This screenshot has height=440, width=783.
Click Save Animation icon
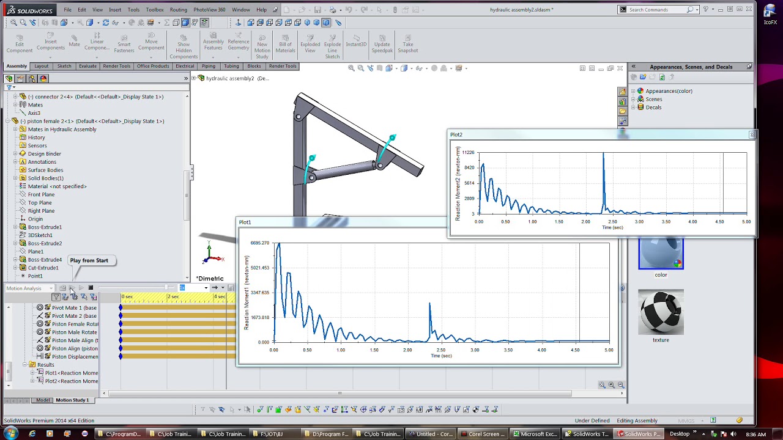(230, 288)
